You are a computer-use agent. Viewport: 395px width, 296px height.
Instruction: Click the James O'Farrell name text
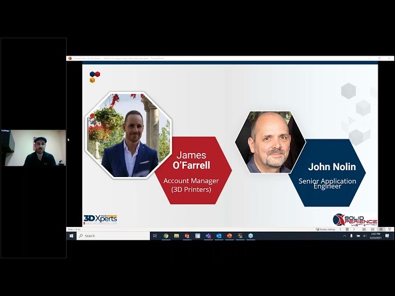pos(191,160)
